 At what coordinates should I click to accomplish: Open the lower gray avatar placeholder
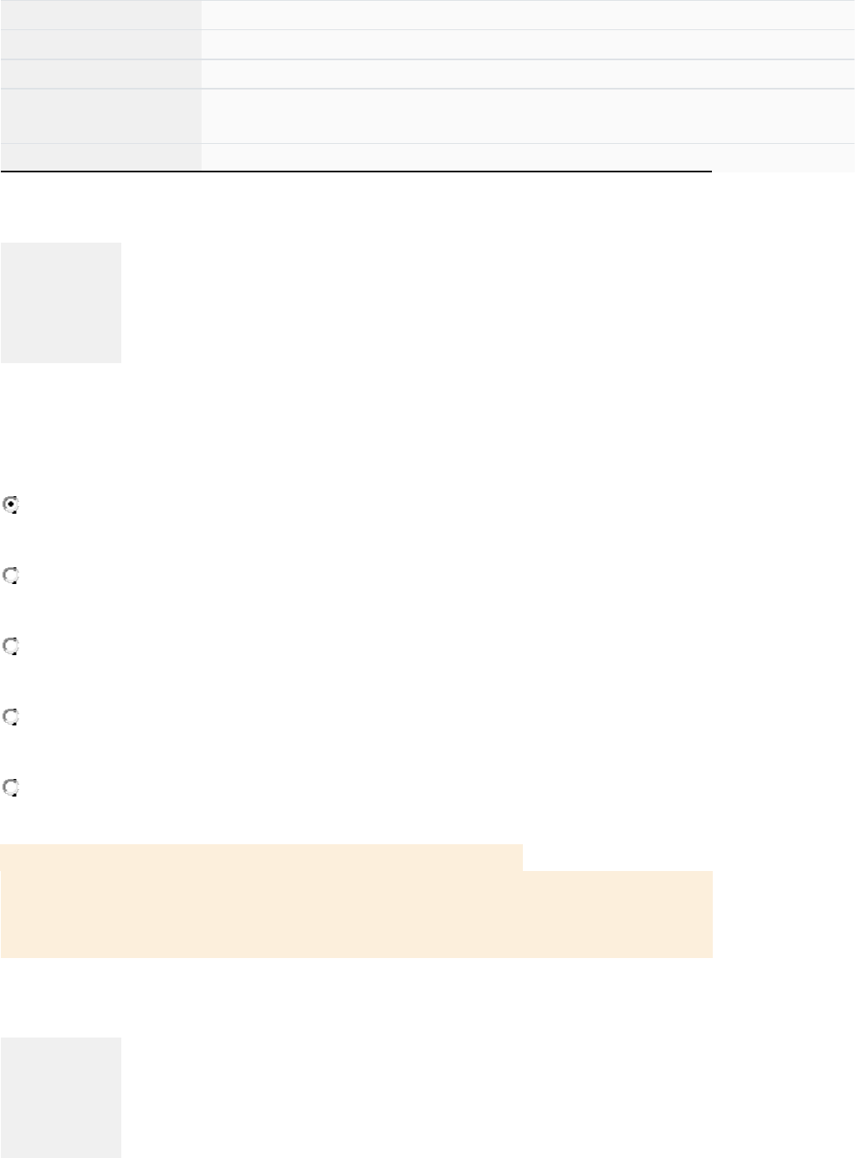tap(60, 1097)
